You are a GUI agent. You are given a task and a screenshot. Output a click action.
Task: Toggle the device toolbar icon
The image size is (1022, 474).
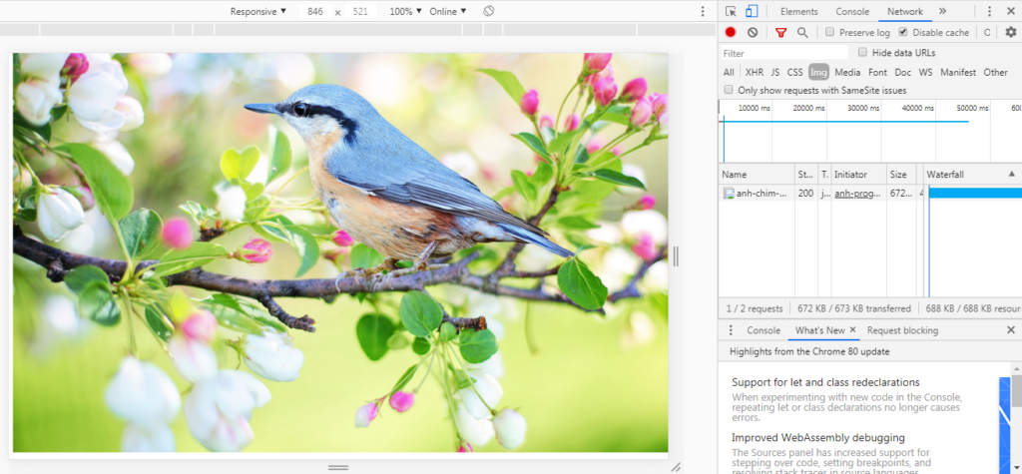point(752,12)
